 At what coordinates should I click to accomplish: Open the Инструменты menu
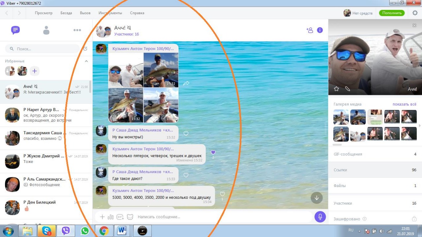pyautogui.click(x=110, y=13)
